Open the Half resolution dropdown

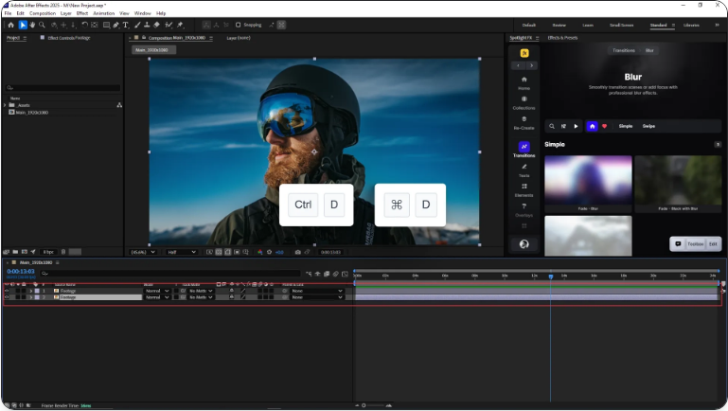point(181,252)
